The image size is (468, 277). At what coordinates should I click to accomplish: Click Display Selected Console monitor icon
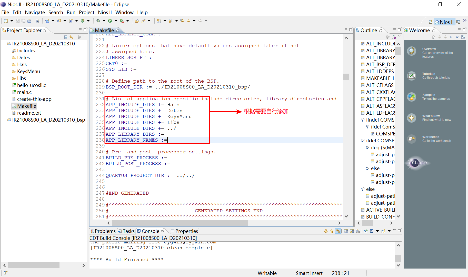(372, 231)
